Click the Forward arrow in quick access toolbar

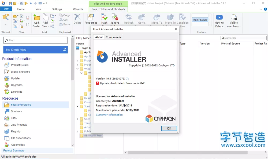pos(35,3)
